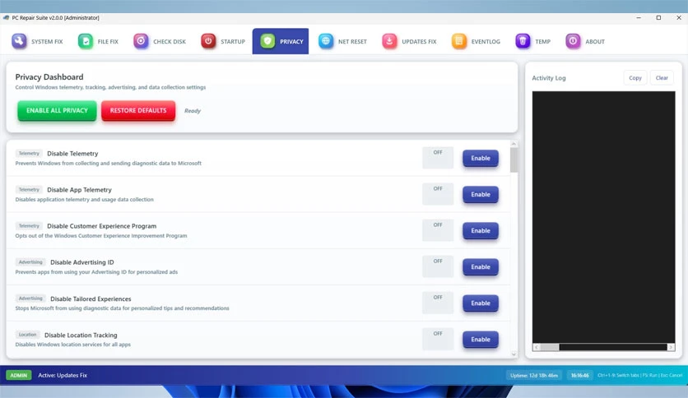Enable Disable Tailored Experiences setting

(x=481, y=303)
